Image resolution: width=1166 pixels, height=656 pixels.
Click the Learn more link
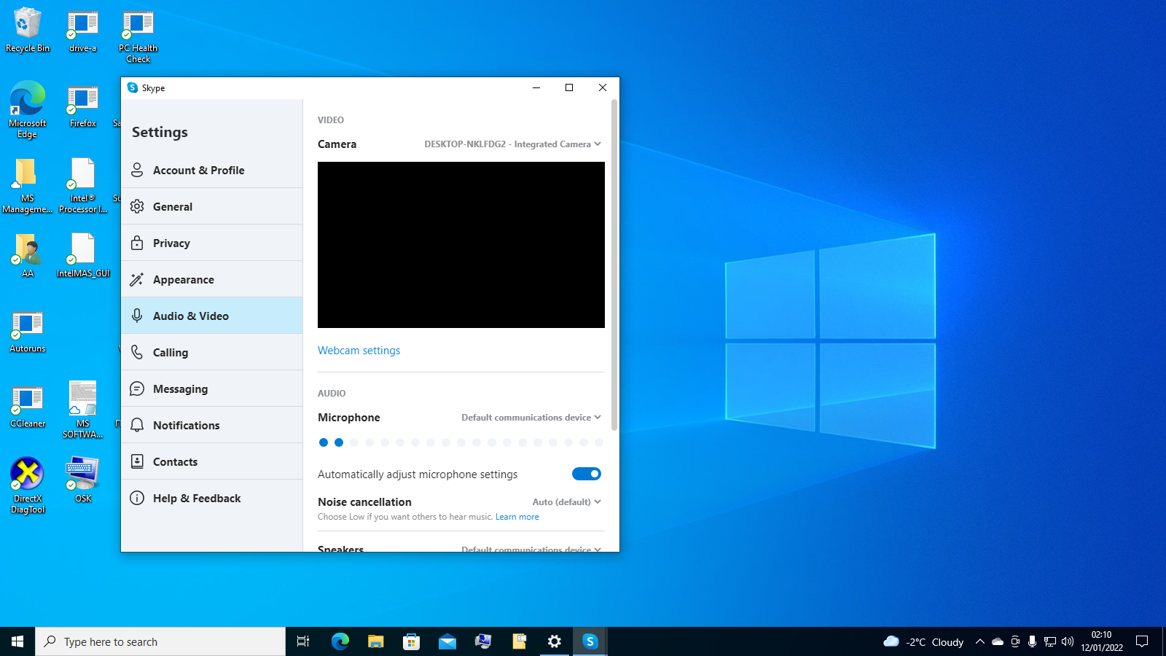[517, 517]
